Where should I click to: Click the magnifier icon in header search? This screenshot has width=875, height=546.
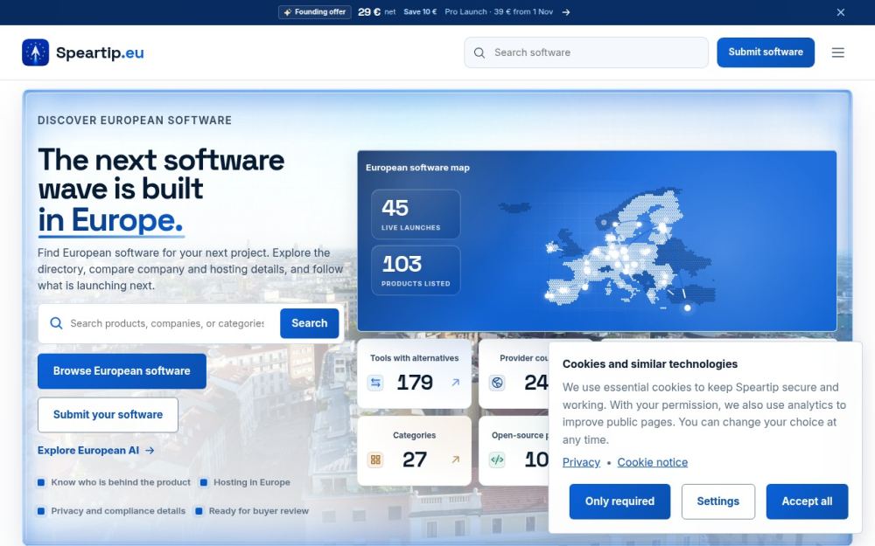[479, 52]
